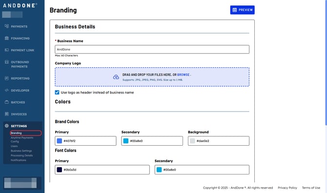Open the Font Secondary color swatch
The height and width of the screenshot is (193, 327).
[x=159, y=170]
